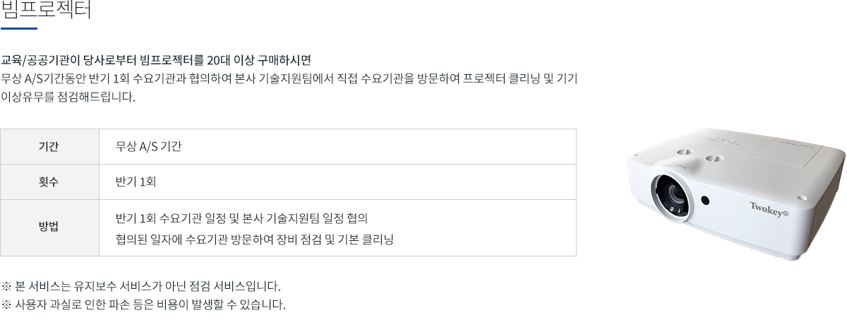Click the blue underline below the heading
The width and height of the screenshot is (847, 320).
(x=19, y=28)
